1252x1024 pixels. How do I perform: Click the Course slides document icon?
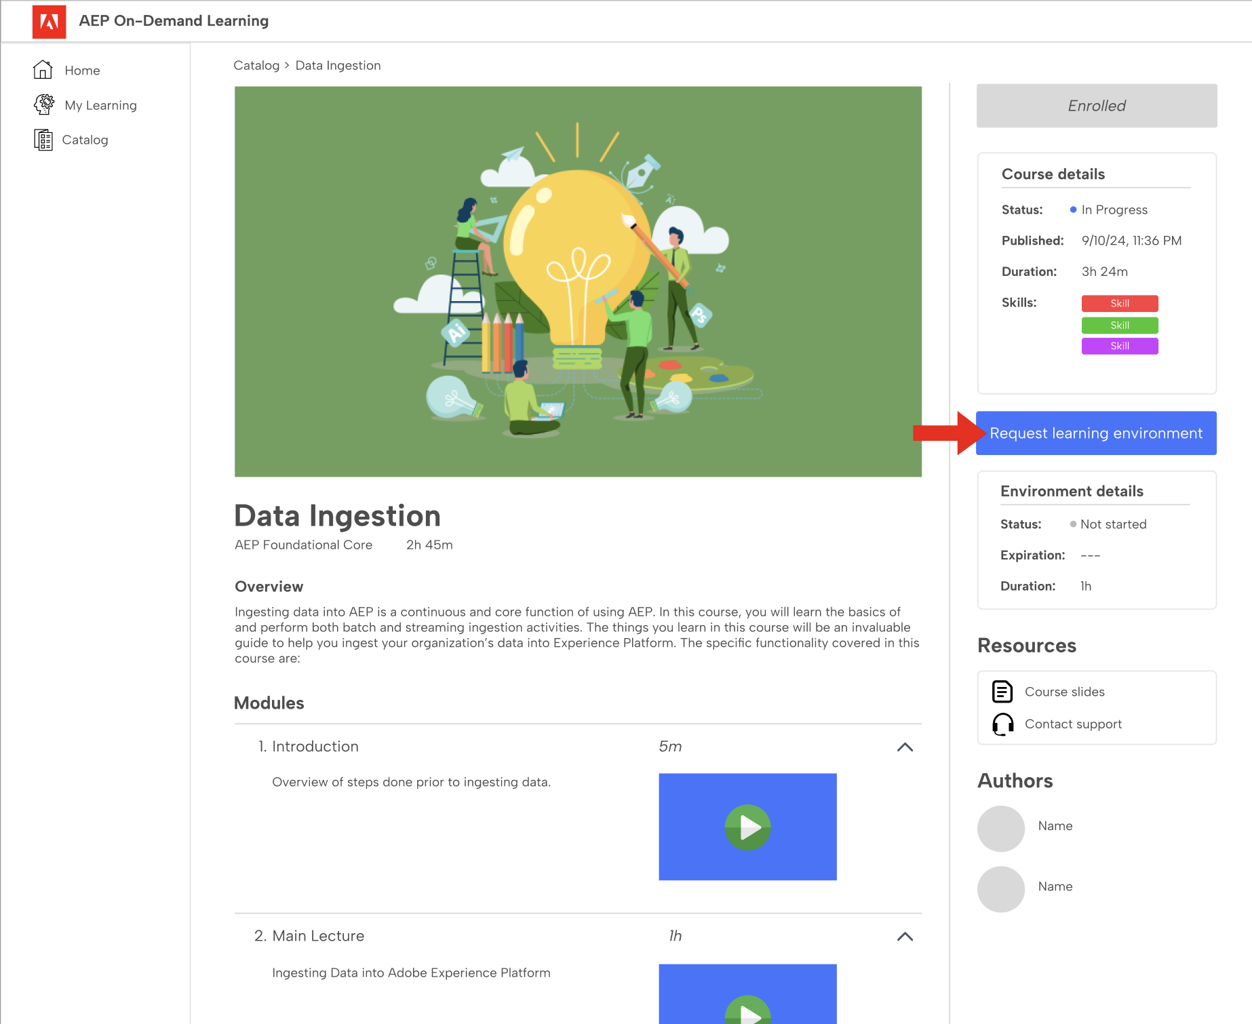point(1002,692)
